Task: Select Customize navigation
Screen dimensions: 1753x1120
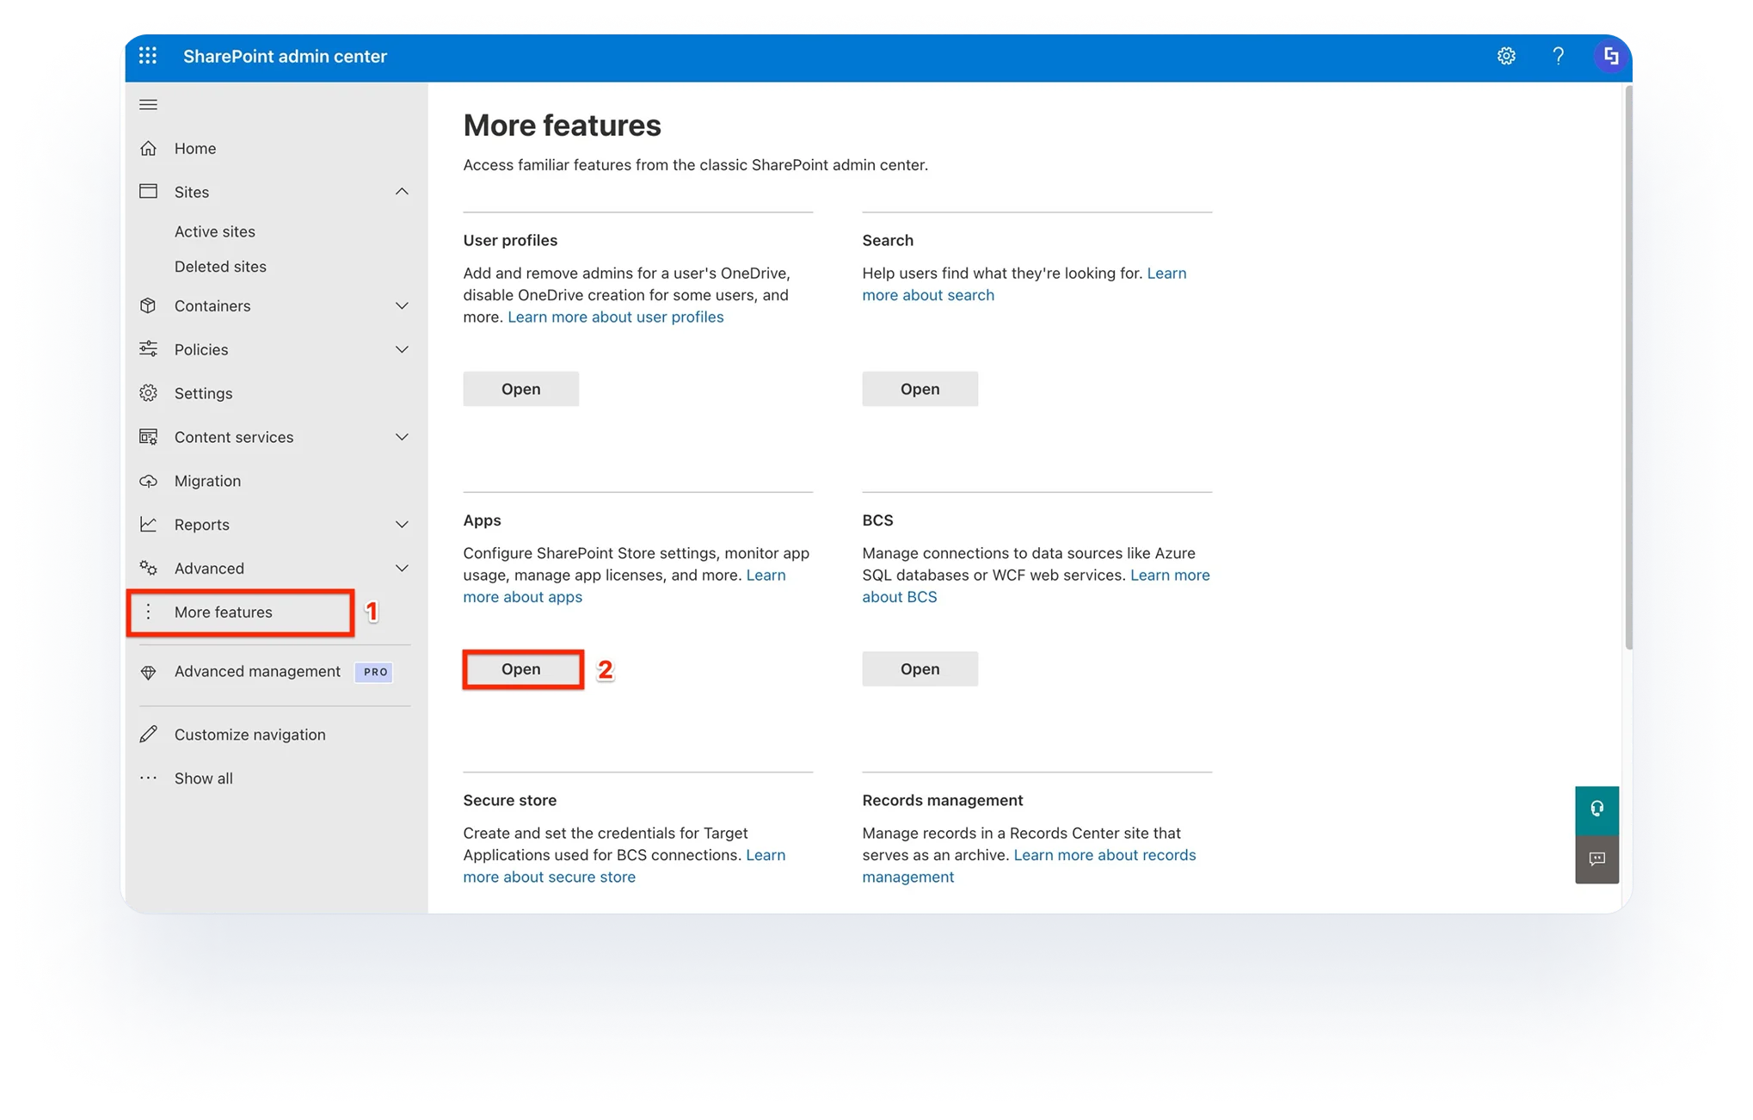Action: (x=250, y=735)
